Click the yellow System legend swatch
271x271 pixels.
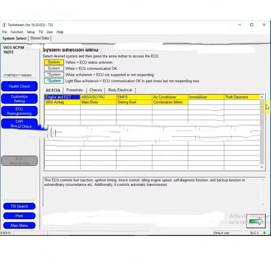(x=54, y=62)
